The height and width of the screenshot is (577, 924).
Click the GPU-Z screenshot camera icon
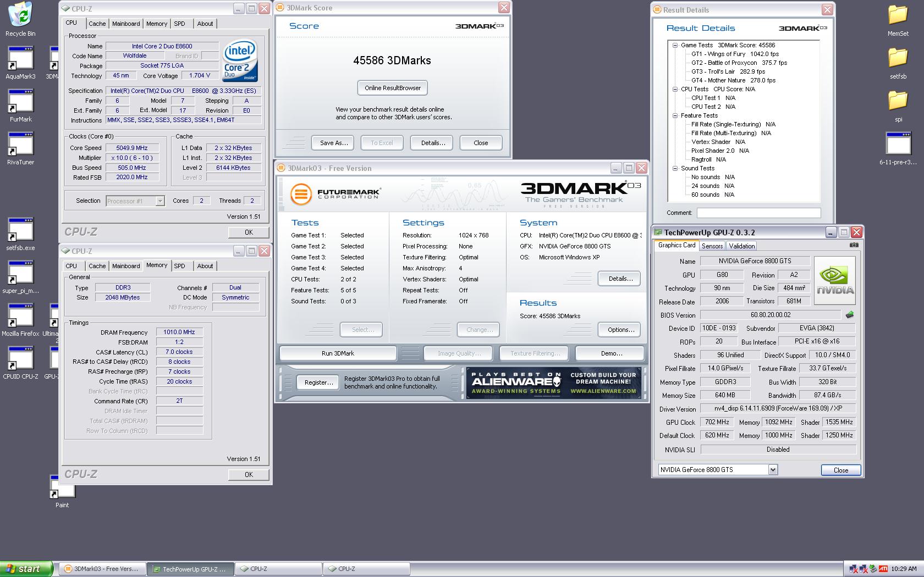coord(854,245)
